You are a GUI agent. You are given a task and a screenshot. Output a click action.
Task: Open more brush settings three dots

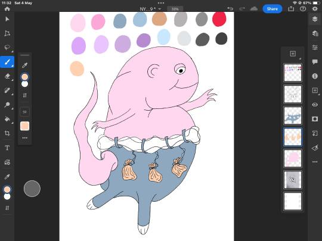point(24,138)
